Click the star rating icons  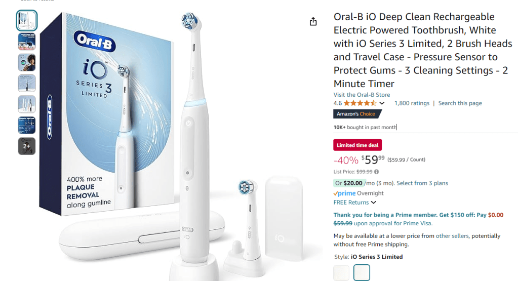360,103
